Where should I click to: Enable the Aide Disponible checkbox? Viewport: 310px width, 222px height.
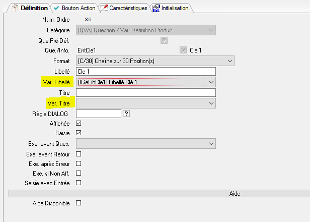pyautogui.click(x=78, y=203)
